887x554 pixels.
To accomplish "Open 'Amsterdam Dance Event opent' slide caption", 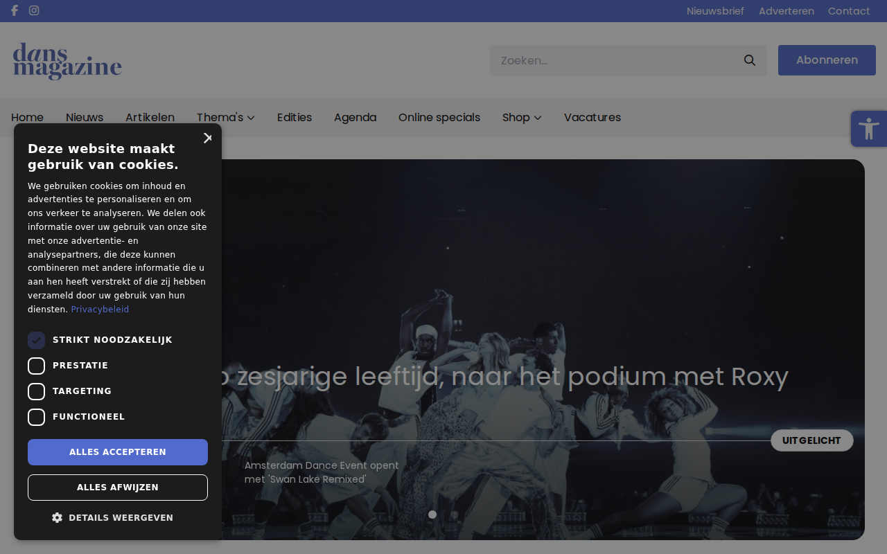I will click(x=322, y=472).
